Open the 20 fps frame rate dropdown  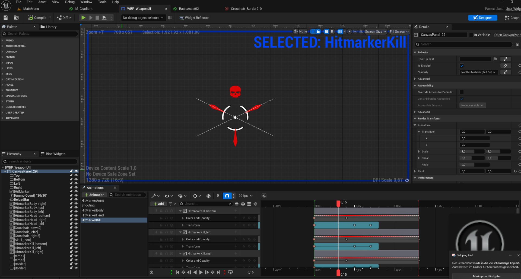[245, 196]
